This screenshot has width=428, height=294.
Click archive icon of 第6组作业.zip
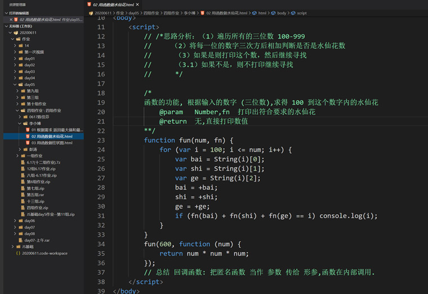[23, 182]
